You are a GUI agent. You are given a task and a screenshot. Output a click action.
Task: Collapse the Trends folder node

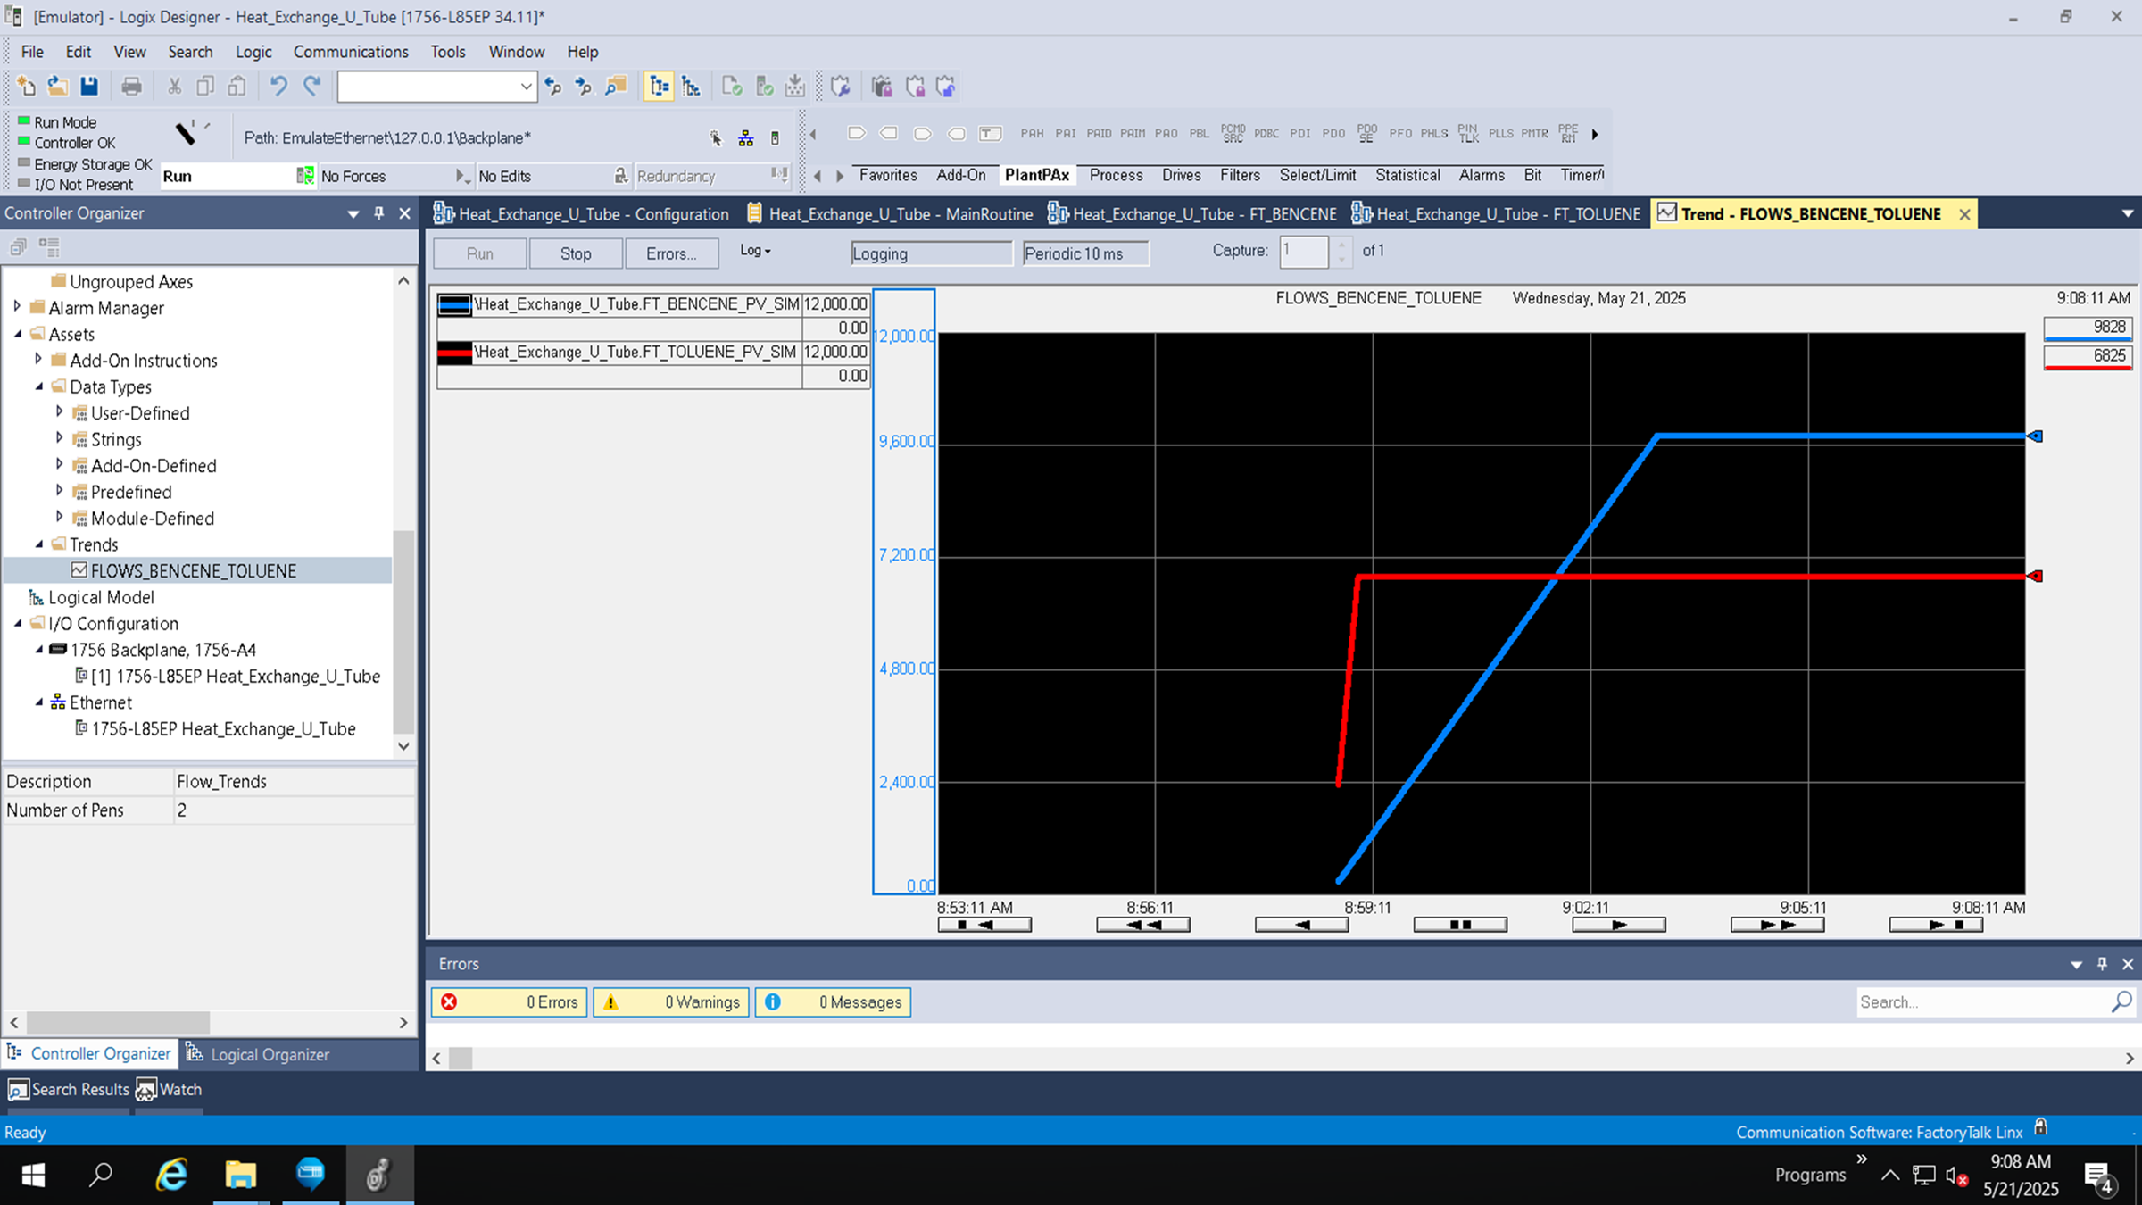click(38, 544)
